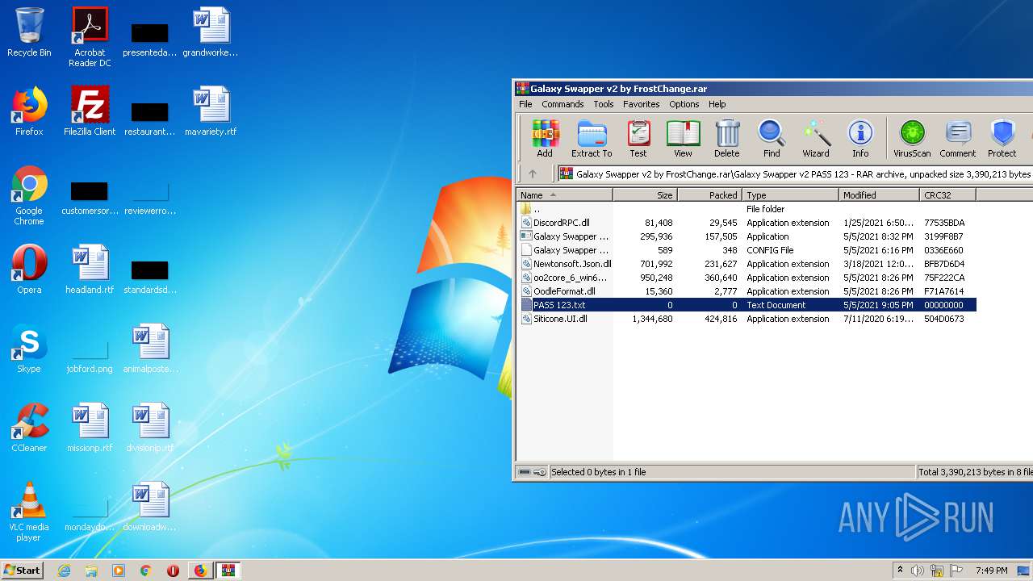1033x581 pixels.
Task: Open the Find tool
Action: (772, 138)
